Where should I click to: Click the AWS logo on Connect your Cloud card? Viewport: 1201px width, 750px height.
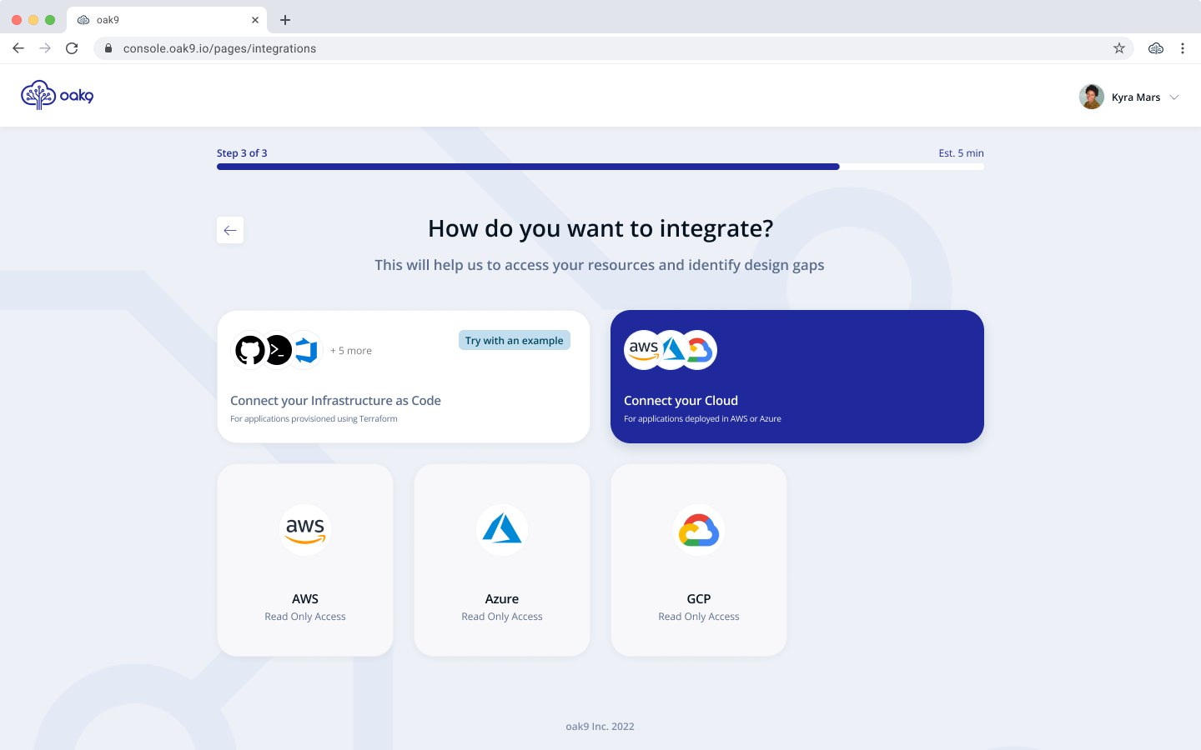tap(643, 350)
